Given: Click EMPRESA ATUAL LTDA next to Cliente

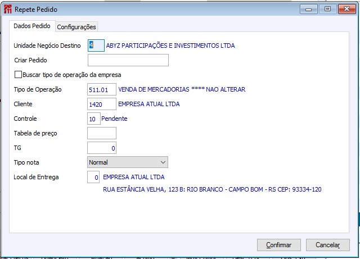Looking at the screenshot, I should (149, 104).
